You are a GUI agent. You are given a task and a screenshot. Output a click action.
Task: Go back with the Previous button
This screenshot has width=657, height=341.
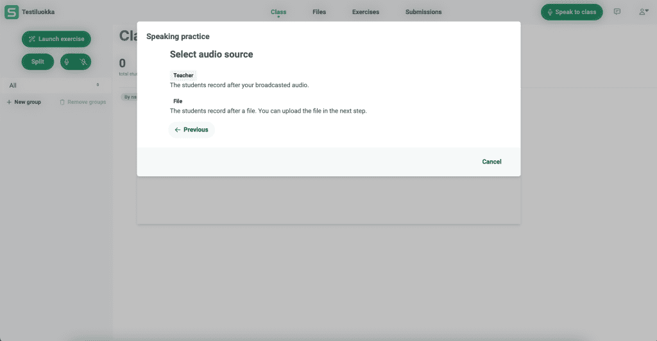[x=191, y=129]
